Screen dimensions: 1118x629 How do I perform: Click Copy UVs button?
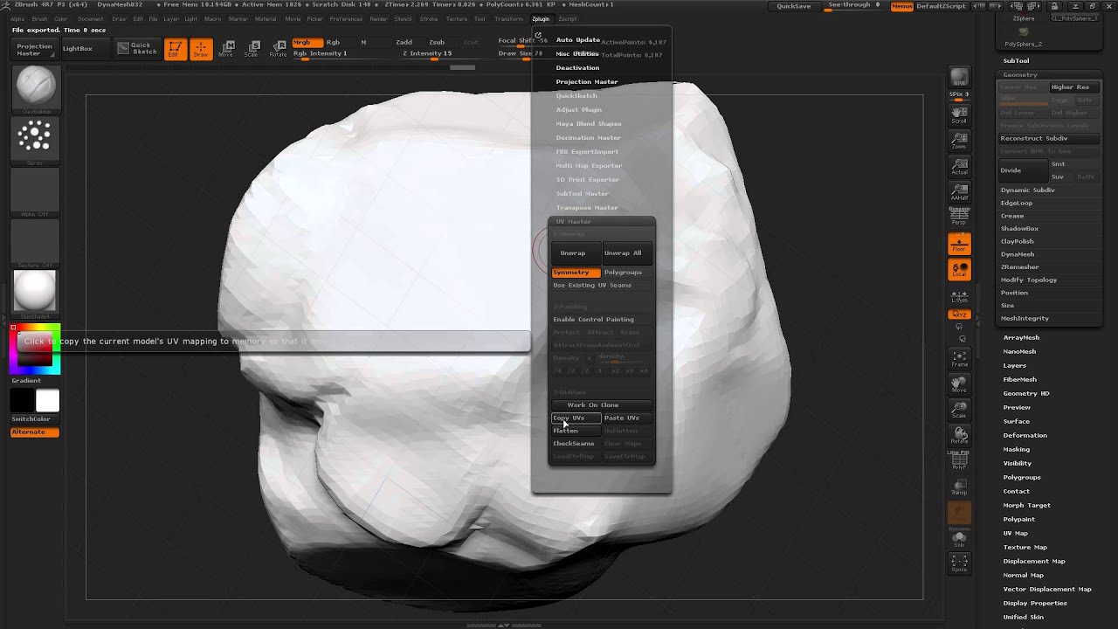(x=575, y=418)
